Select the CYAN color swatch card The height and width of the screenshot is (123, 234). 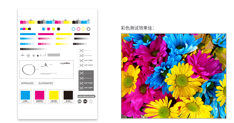tap(25, 97)
